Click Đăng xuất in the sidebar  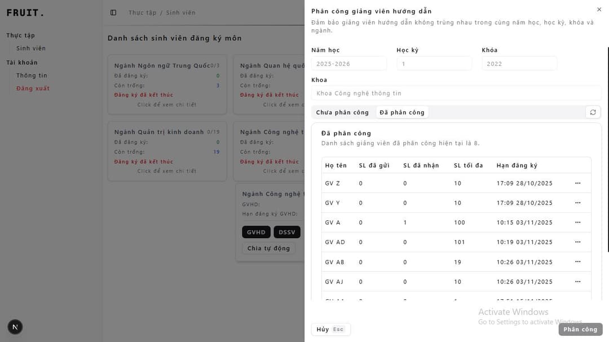(x=33, y=88)
